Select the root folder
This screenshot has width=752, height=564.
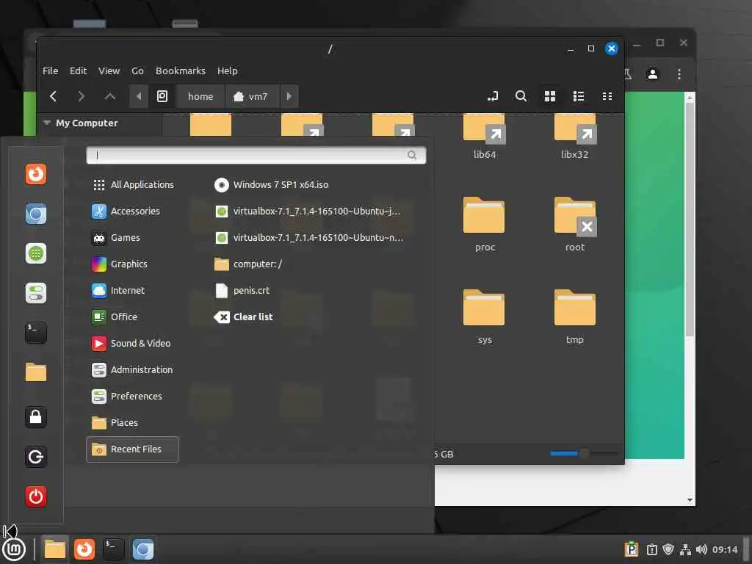click(x=575, y=223)
